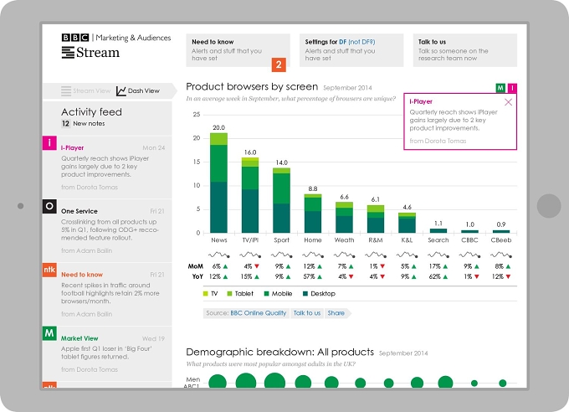Click Talk to us link under chart

point(306,313)
